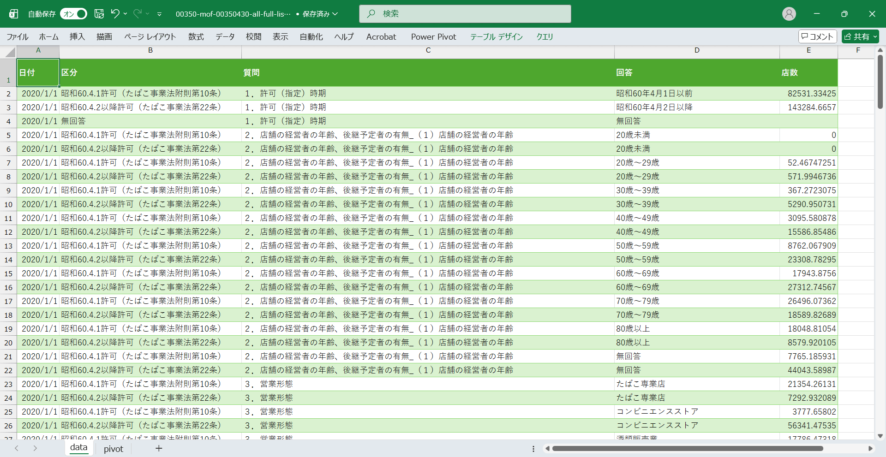
Task: Expand the 保存済み status dropdown
Action: [x=335, y=14]
